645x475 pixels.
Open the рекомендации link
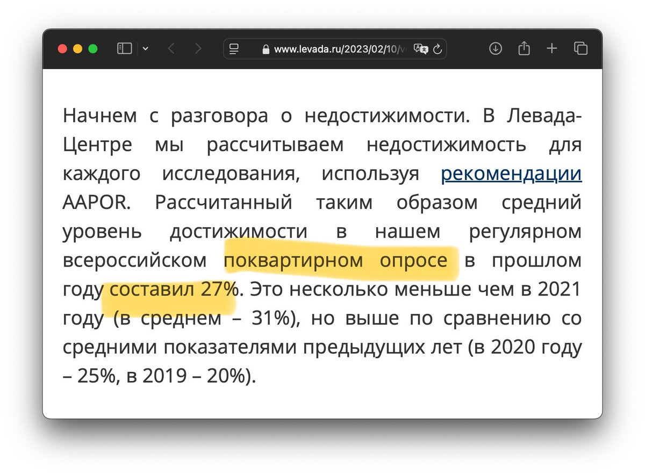(511, 174)
